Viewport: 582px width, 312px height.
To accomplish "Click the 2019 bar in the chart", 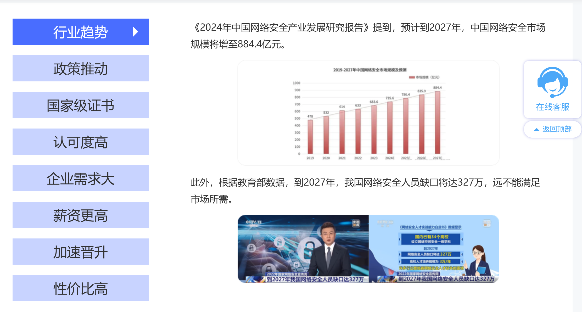I will (x=310, y=137).
